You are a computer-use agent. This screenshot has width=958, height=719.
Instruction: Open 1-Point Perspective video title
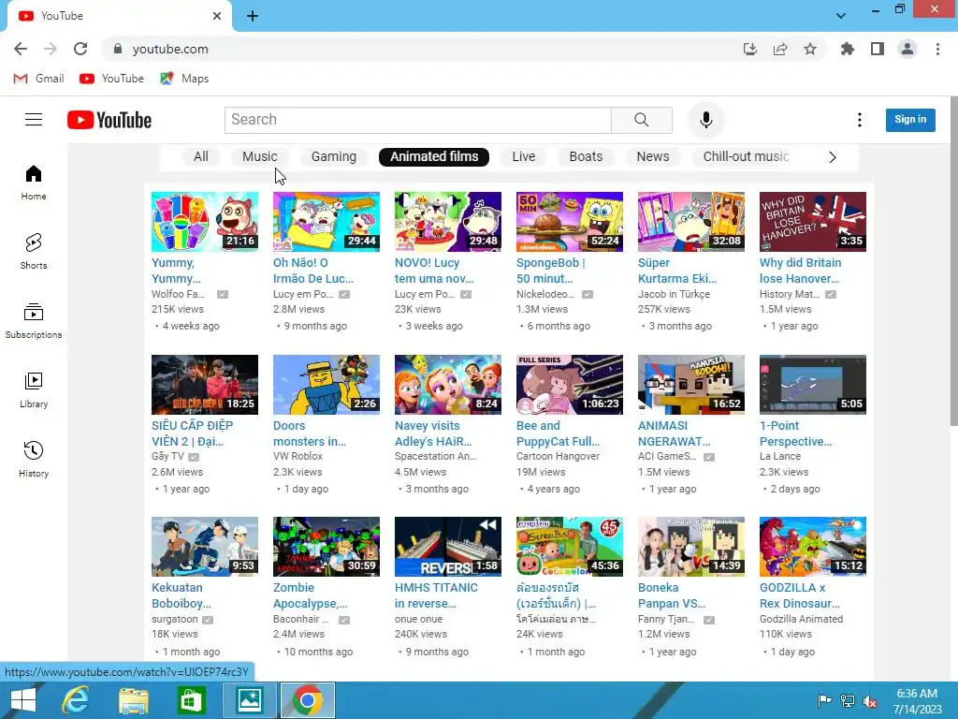tap(795, 433)
